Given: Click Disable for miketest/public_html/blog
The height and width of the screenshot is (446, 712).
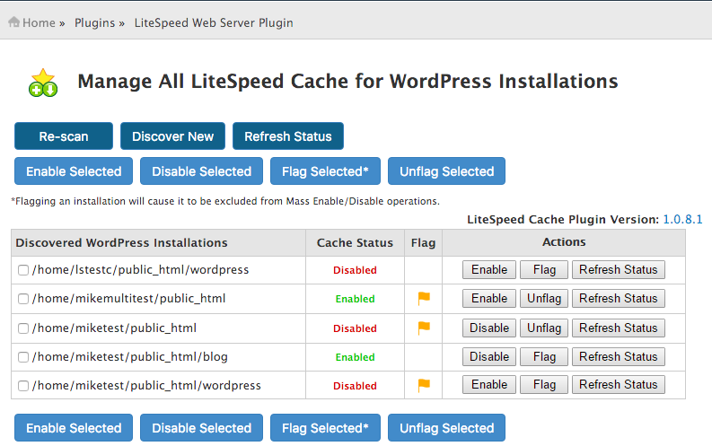Looking at the screenshot, I should [x=489, y=356].
